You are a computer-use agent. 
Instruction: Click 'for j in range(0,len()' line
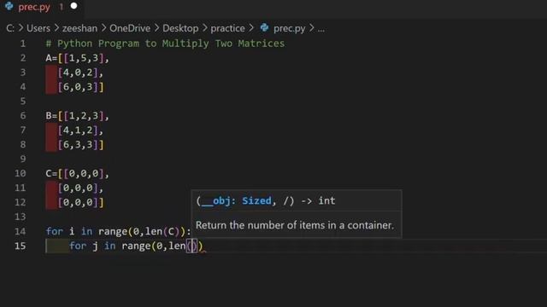pyautogui.click(x=136, y=246)
